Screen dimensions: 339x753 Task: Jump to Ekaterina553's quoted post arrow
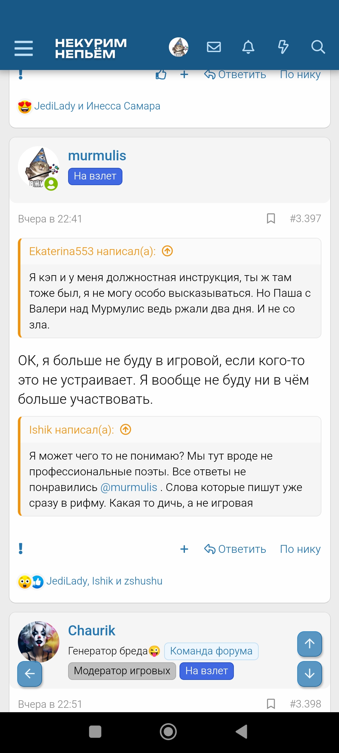click(167, 251)
